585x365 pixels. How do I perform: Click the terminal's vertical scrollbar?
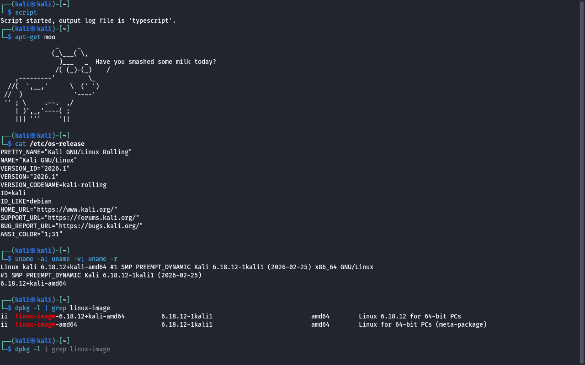click(x=582, y=182)
